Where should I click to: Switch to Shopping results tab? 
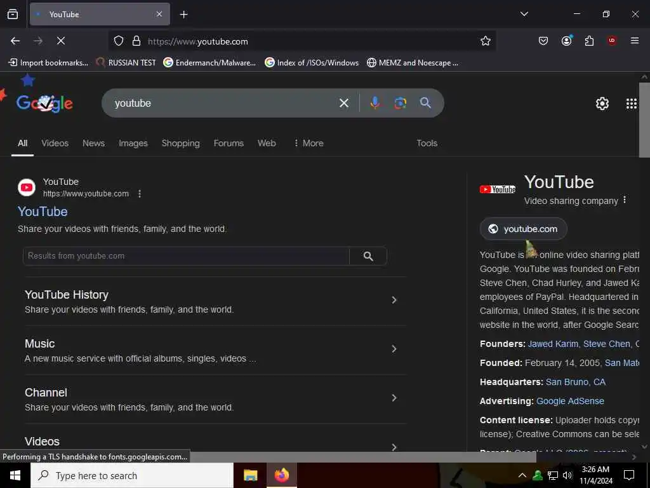181,143
